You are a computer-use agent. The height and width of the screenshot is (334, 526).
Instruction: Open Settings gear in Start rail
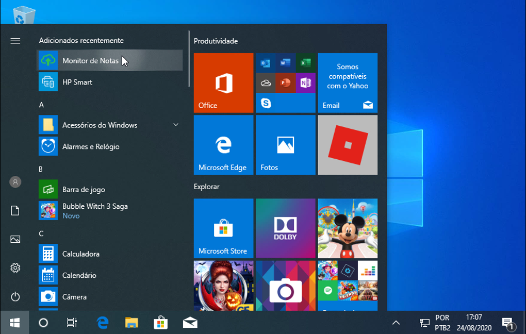(15, 268)
